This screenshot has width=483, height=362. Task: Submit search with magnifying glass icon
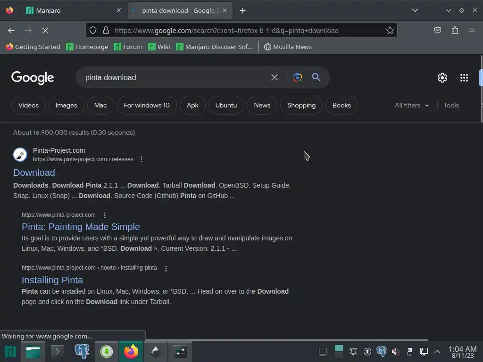click(x=316, y=77)
